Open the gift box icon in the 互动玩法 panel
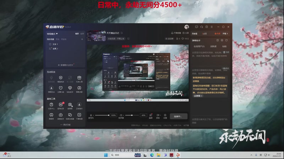This screenshot has width=284, height=159. [x=79, y=78]
